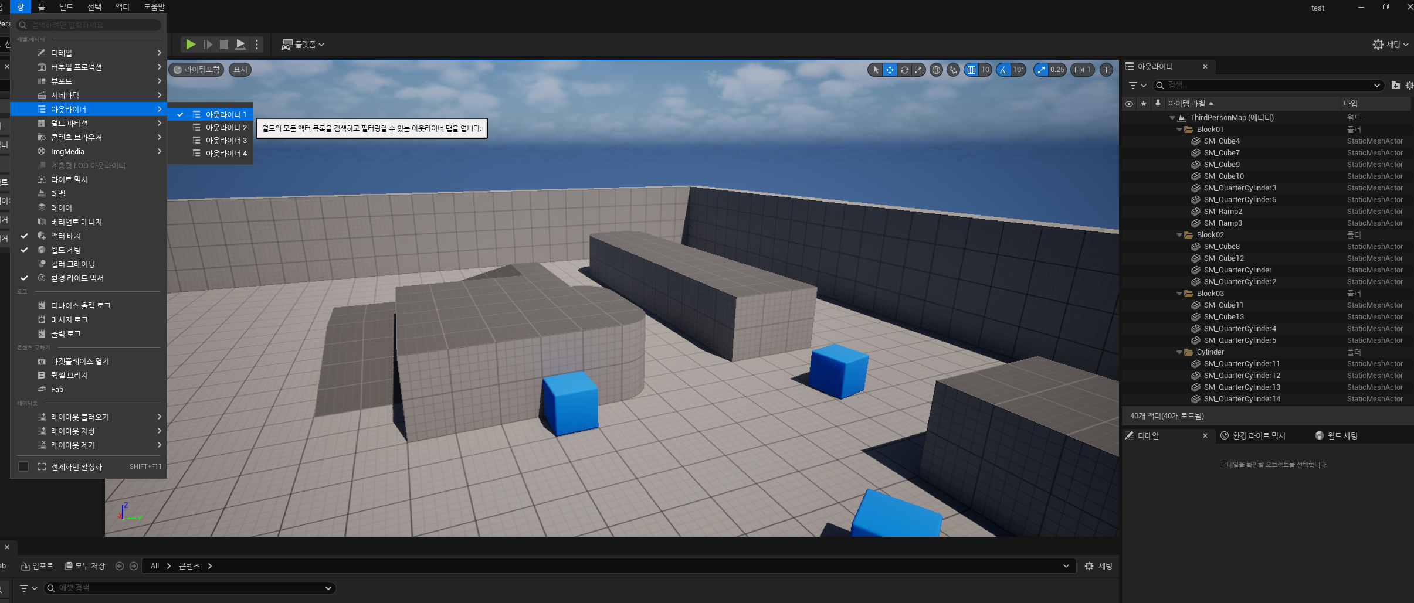The height and width of the screenshot is (603, 1414).
Task: Create a new folder in the Outliner
Action: (1396, 86)
